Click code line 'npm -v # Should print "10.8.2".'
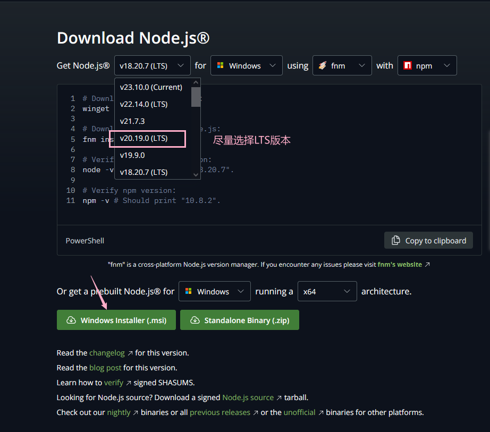 coord(151,201)
